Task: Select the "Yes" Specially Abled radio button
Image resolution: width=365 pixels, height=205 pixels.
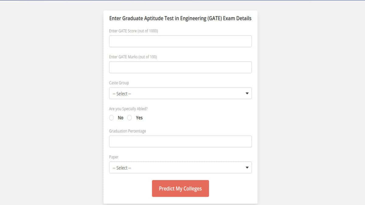Action: click(x=130, y=118)
